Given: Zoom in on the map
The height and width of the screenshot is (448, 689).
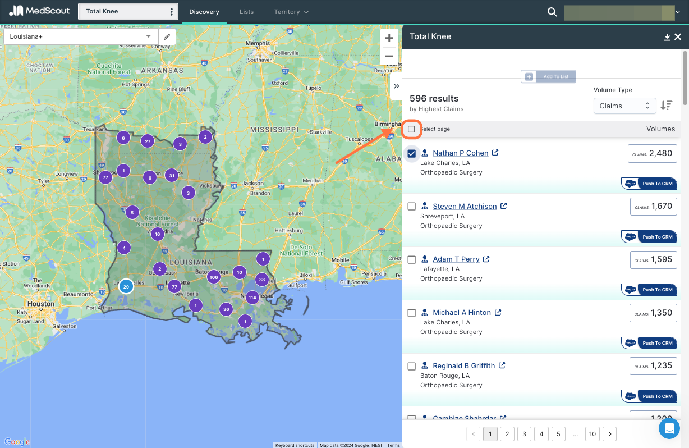Looking at the screenshot, I should (389, 38).
